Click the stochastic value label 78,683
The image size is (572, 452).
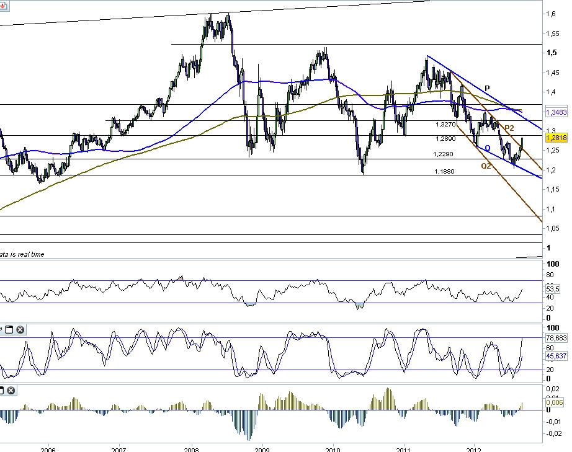(x=556, y=338)
